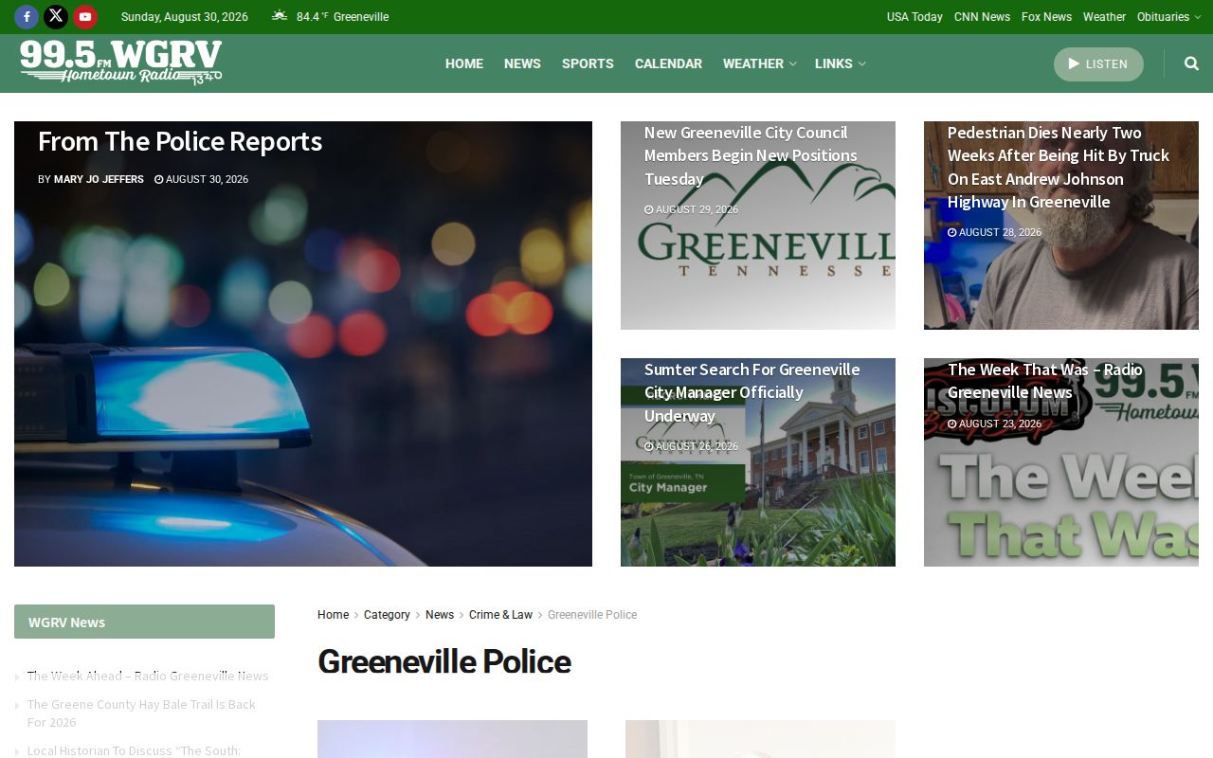1213x758 pixels.
Task: Open the YouTube social icon
Action: 85,16
